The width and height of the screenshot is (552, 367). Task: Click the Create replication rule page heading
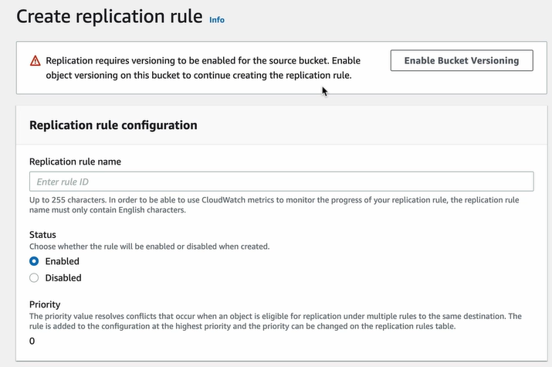(x=110, y=16)
